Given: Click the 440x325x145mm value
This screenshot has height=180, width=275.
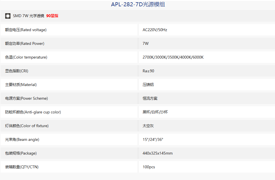Looking at the screenshot, I should (158, 153).
